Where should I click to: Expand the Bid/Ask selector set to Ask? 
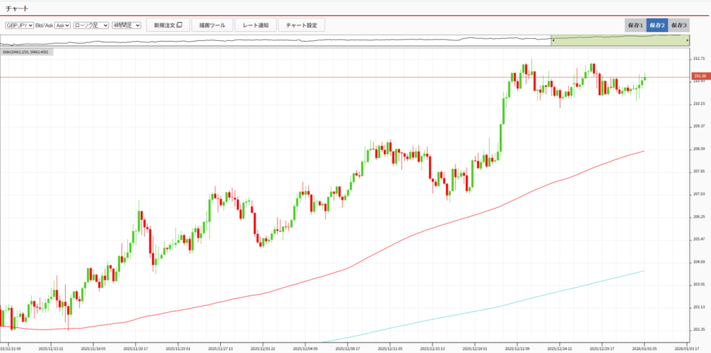pyautogui.click(x=62, y=25)
